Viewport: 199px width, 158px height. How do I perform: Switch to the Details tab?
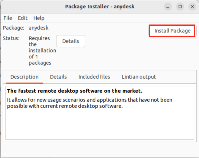pos(58,77)
